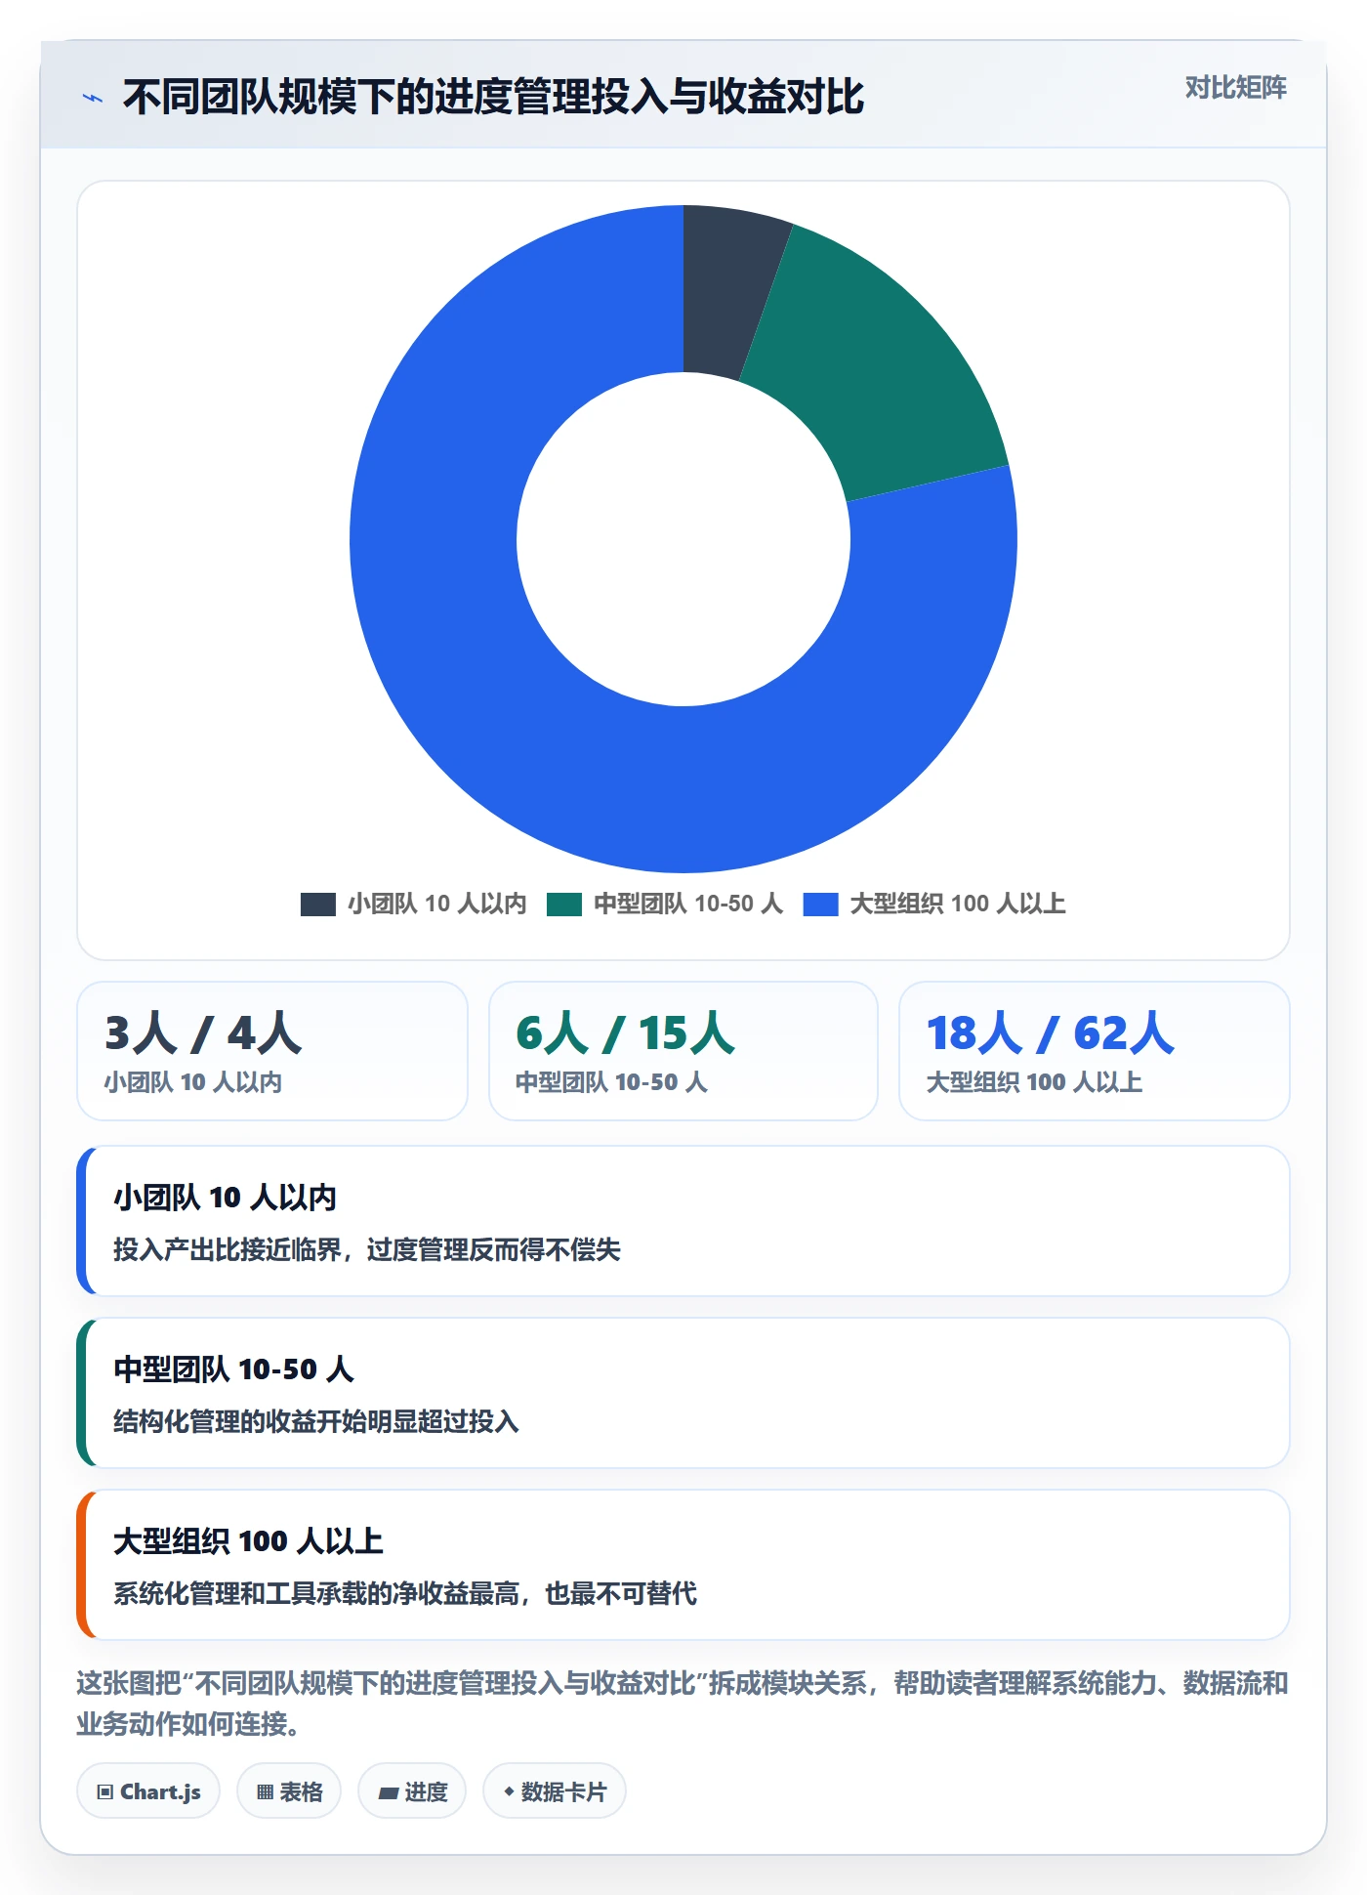
Task: Click the 对比矩阵 label in header
Action: pyautogui.click(x=1235, y=88)
